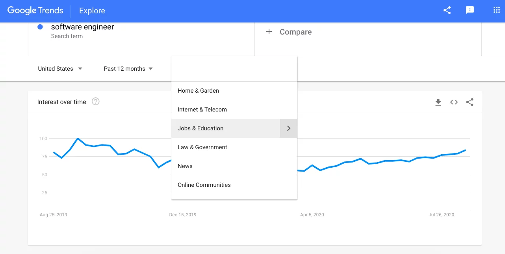Viewport: 505px width, 254px height.
Task: Expand Jobs & Education subcategories arrow
Action: pyautogui.click(x=289, y=128)
